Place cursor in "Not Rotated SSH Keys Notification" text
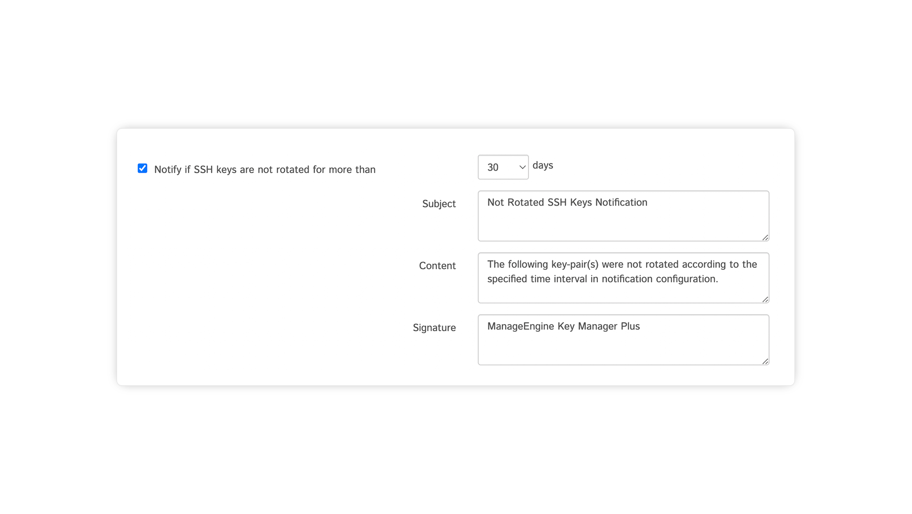 [567, 203]
